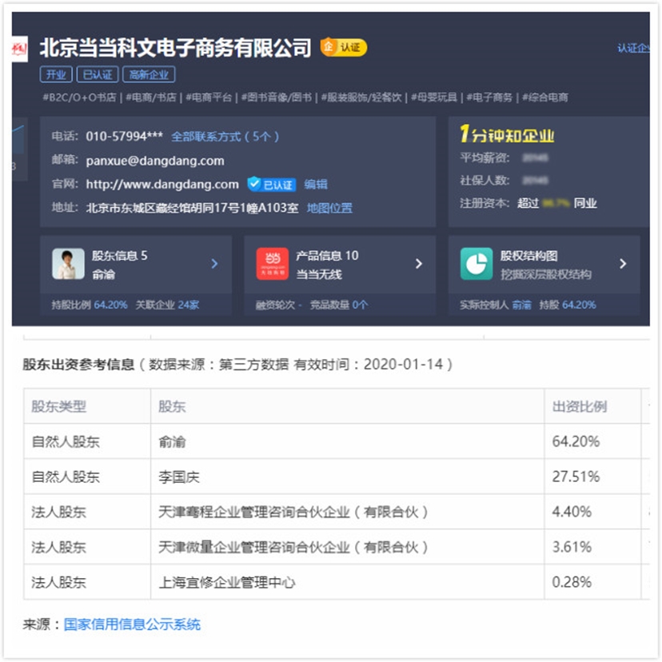Click 竞品数量 0个 text
Screen dimensions: 662x662
(339, 305)
